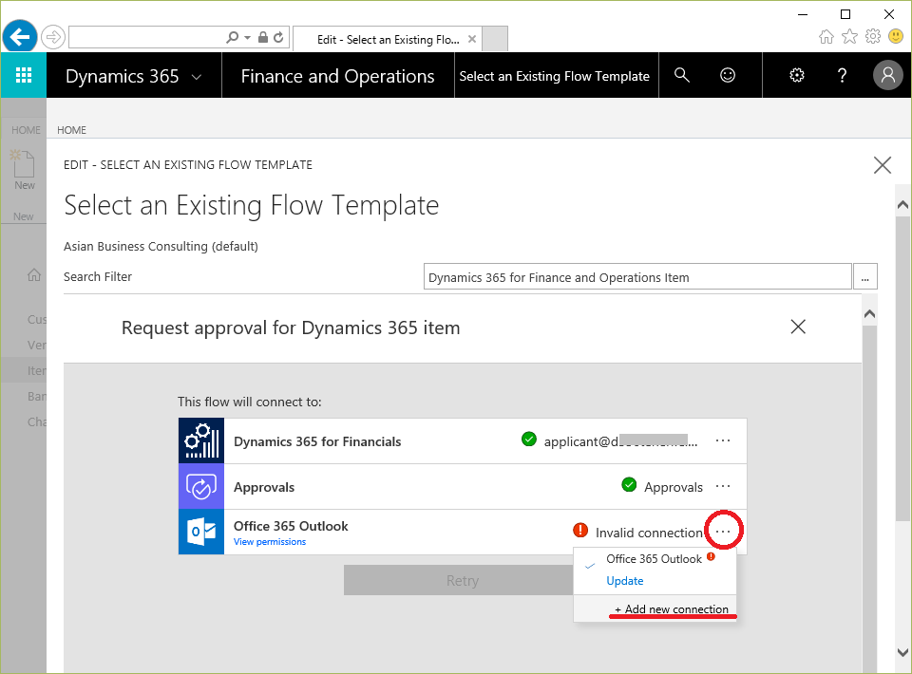The image size is (912, 674).
Task: Click the address bar search magnifier icon
Action: pos(232,37)
